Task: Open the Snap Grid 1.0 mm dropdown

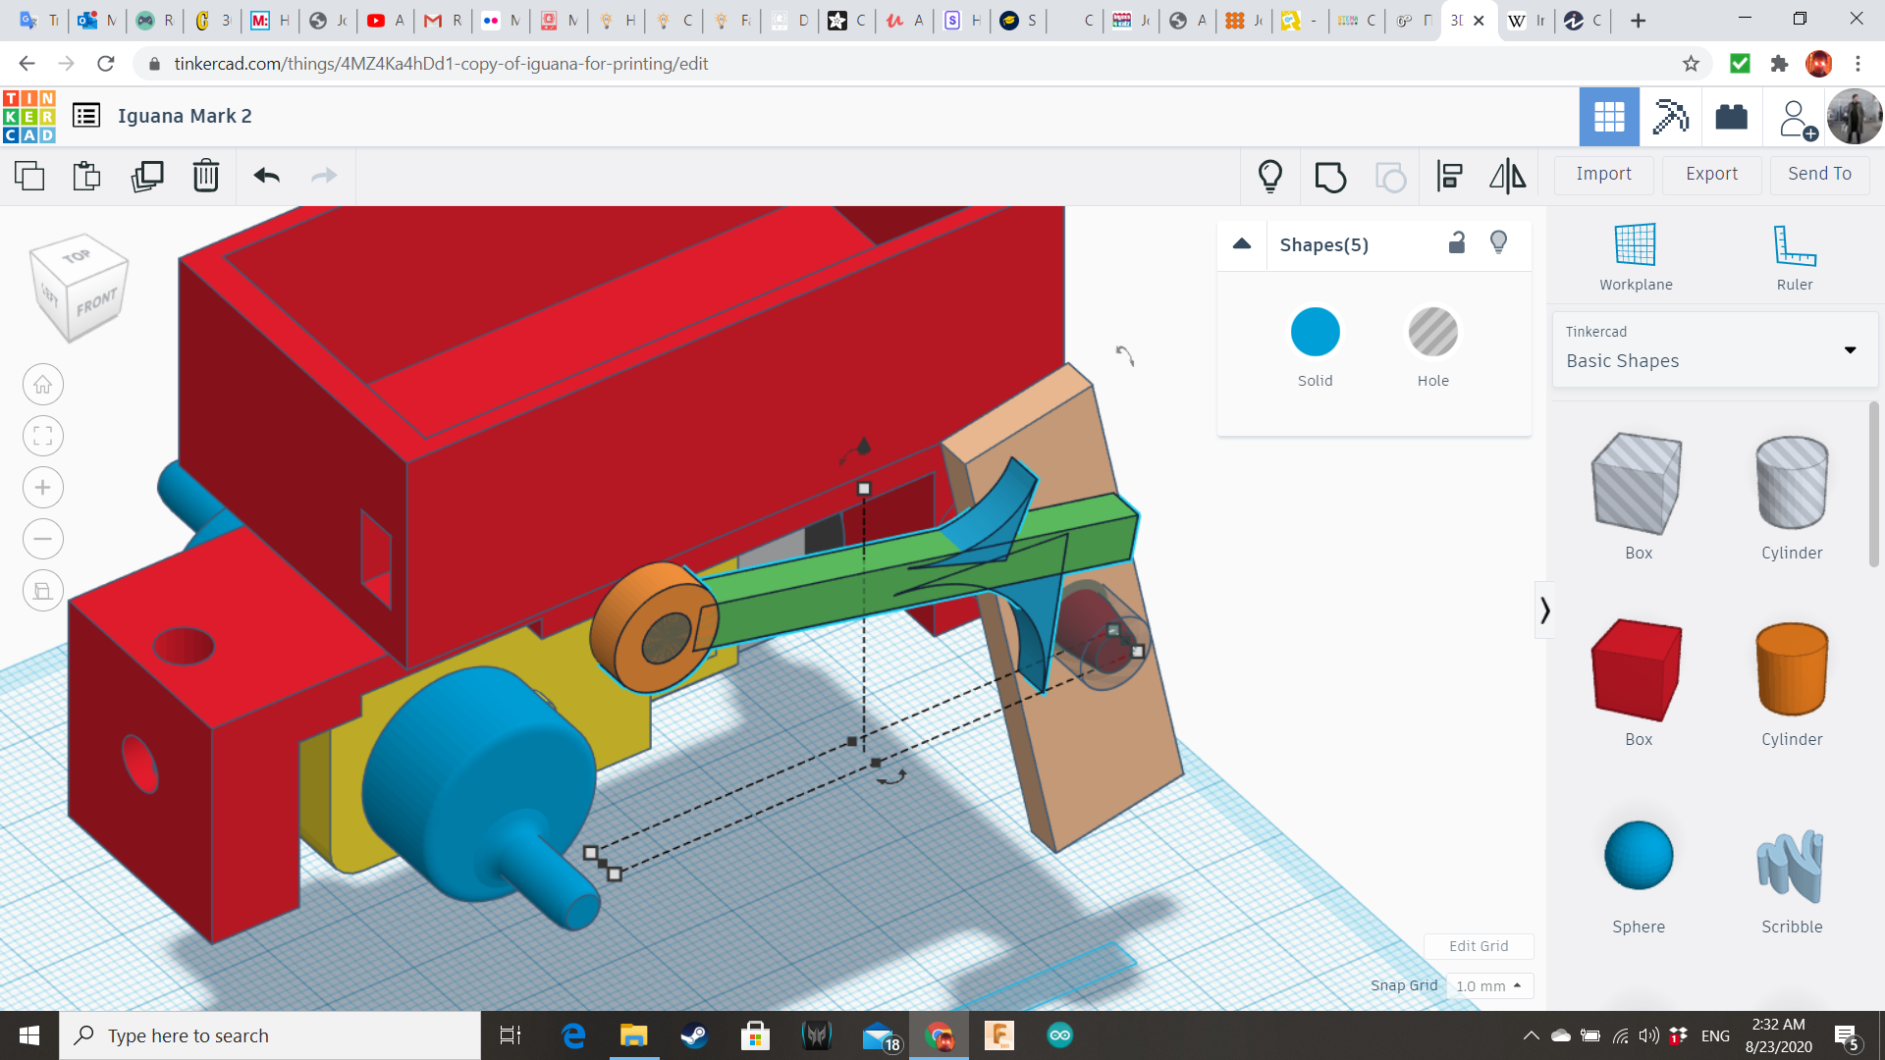Action: pos(1488,985)
